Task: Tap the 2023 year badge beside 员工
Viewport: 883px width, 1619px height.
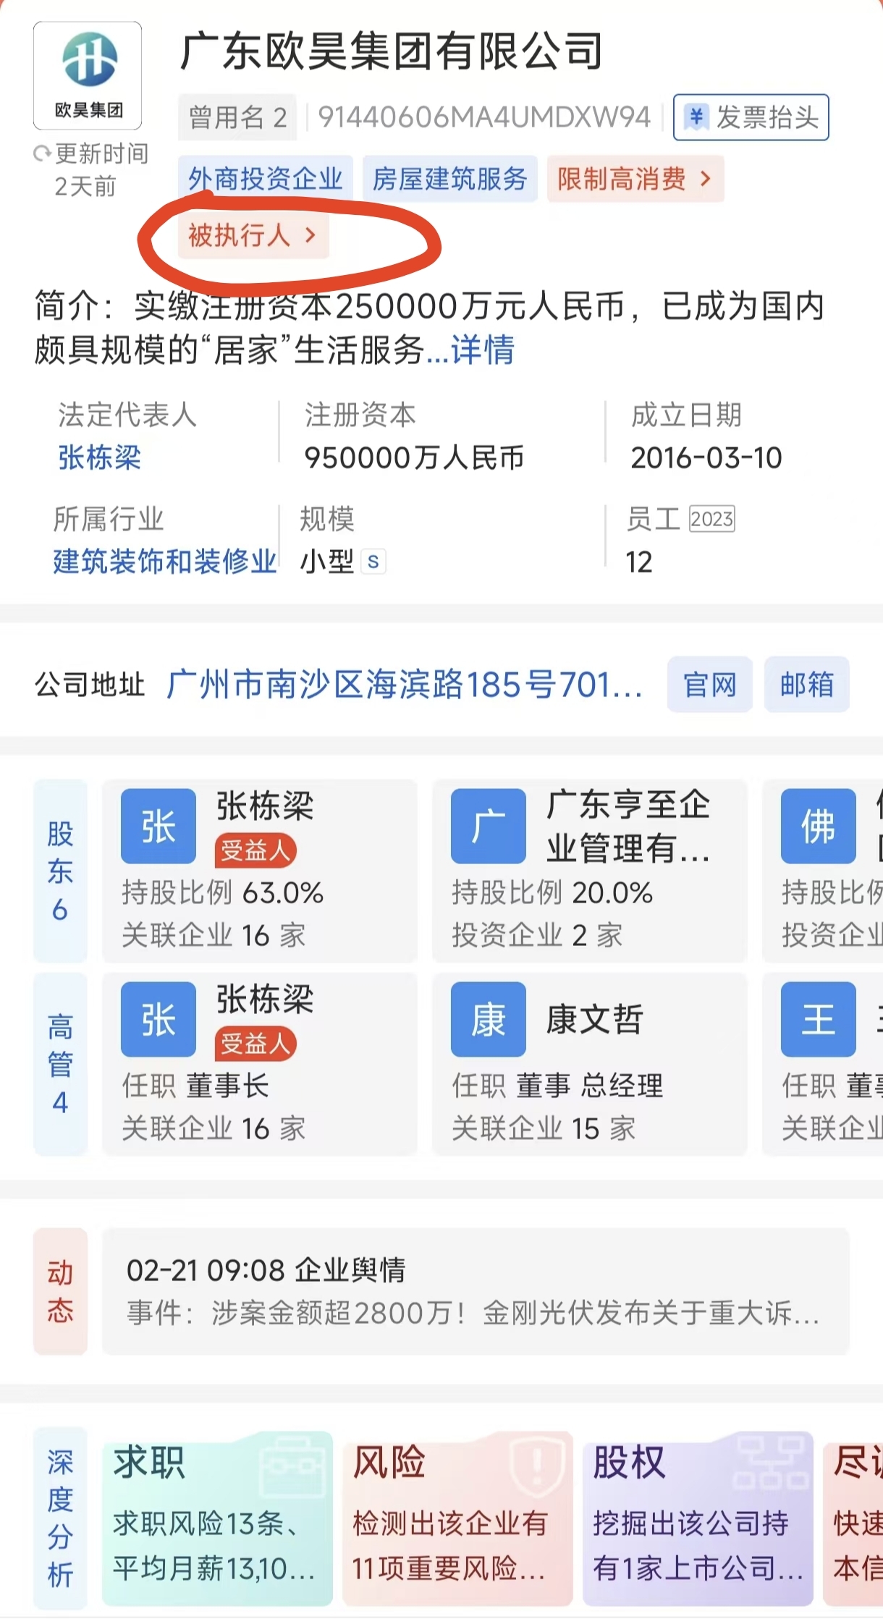Action: click(x=711, y=519)
